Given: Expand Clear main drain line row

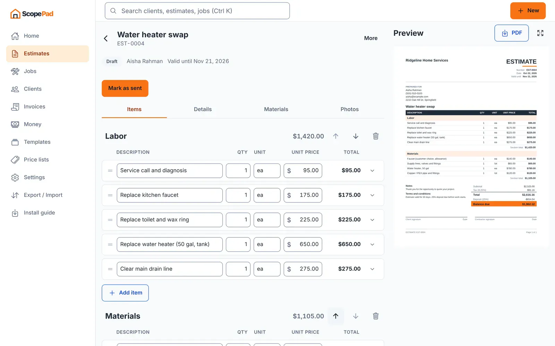Looking at the screenshot, I should (372, 269).
